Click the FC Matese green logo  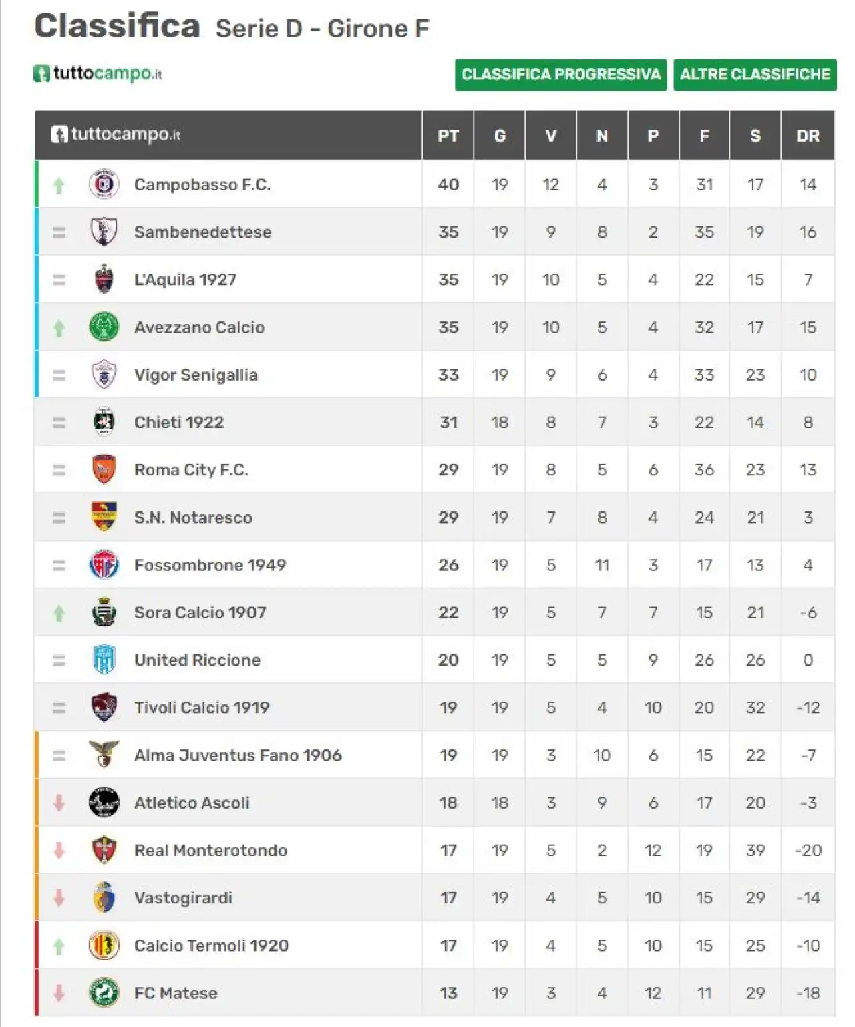point(104,992)
